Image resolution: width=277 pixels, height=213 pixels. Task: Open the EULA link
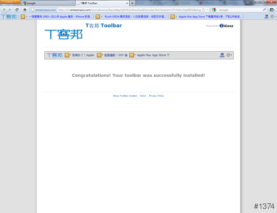[x=143, y=96]
